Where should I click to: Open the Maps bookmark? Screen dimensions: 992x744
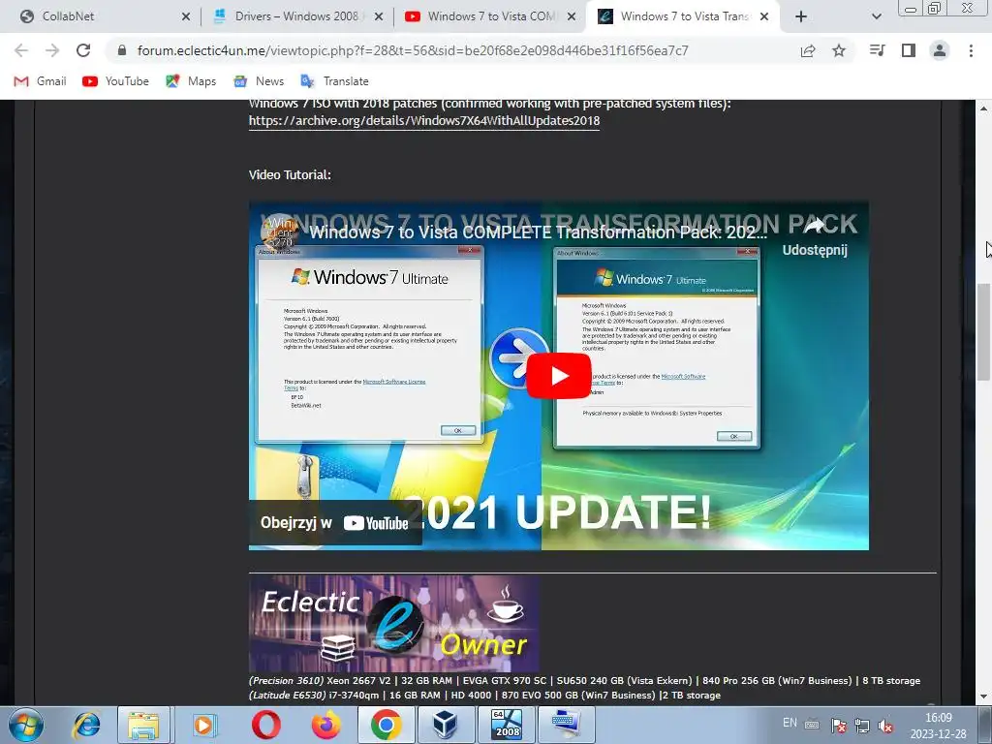191,81
